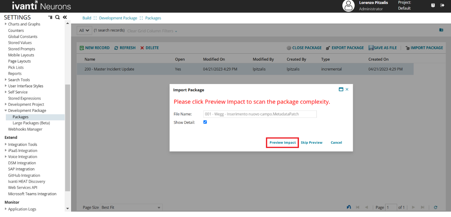Click Delete in the toolbar
The width and height of the screenshot is (451, 217).
(150, 48)
